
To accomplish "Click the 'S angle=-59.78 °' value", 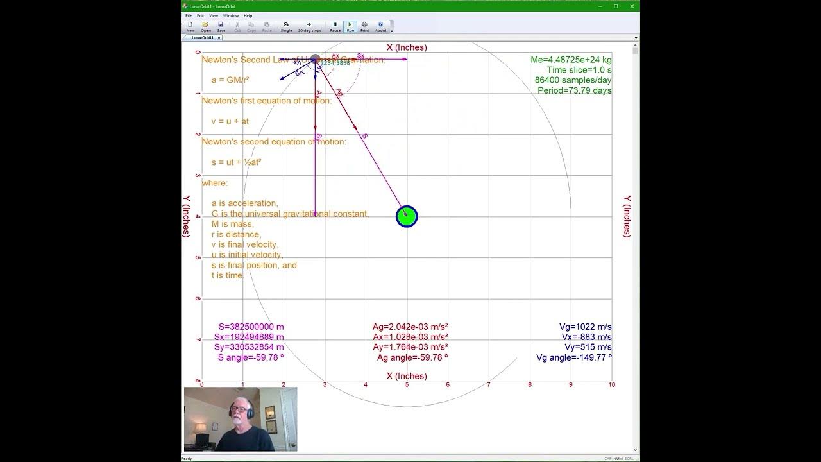I will [x=251, y=357].
